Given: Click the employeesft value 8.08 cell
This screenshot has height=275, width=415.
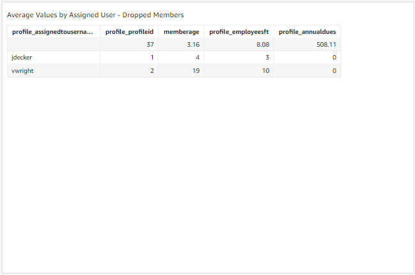Looking at the screenshot, I should pos(239,45).
